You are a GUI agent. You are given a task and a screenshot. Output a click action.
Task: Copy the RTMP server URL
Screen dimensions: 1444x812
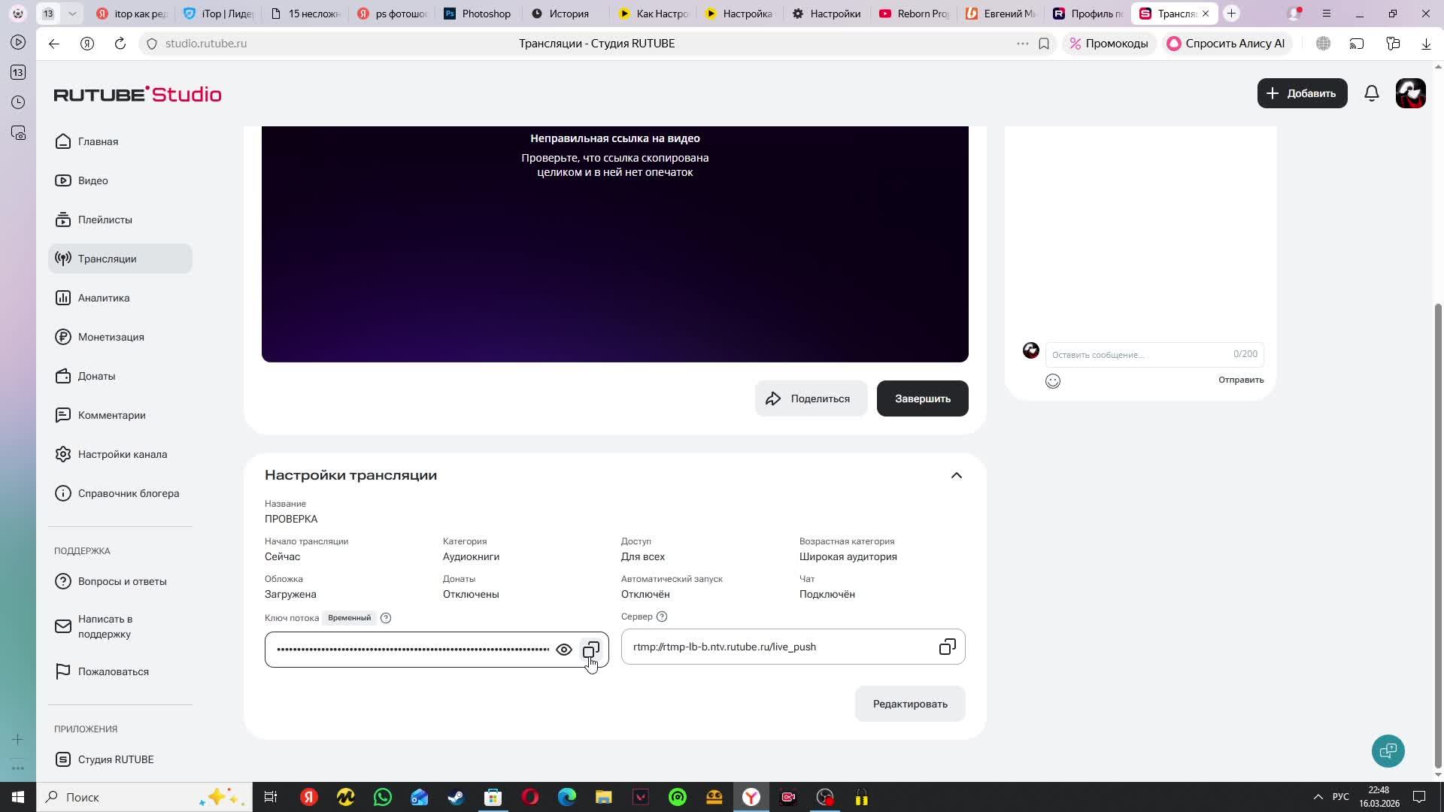pyautogui.click(x=947, y=647)
